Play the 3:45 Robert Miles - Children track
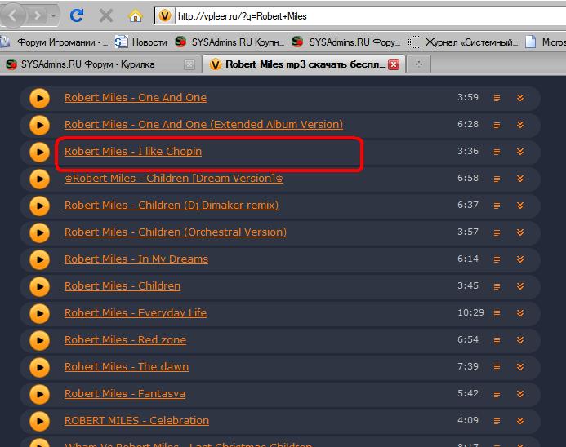 click(x=39, y=286)
